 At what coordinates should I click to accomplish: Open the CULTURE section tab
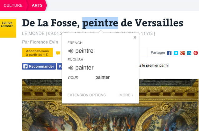click(13, 6)
